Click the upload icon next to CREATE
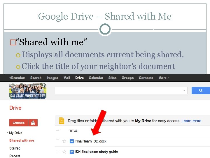The height and width of the screenshot is (158, 210). (x=33, y=123)
